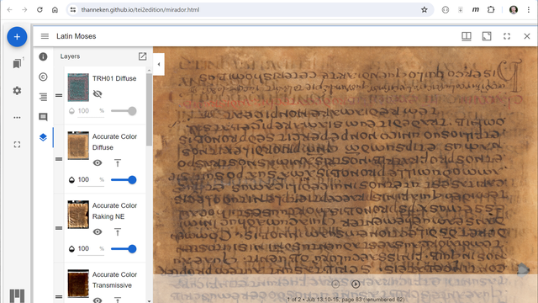Screen dimensions: 538x303
Task: Open the three-dots workspace options menu
Action: (x=17, y=118)
